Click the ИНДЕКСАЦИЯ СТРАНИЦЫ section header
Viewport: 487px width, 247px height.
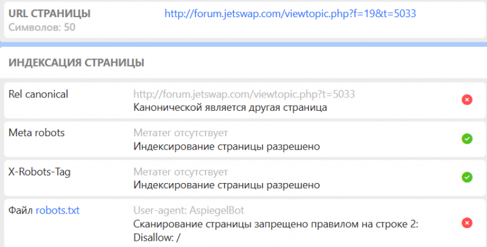(x=76, y=63)
